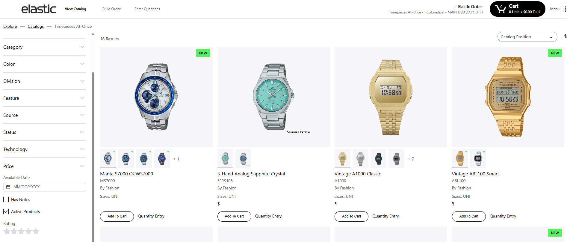Click the Available Date input field
The width and height of the screenshot is (567, 242).
(x=44, y=187)
